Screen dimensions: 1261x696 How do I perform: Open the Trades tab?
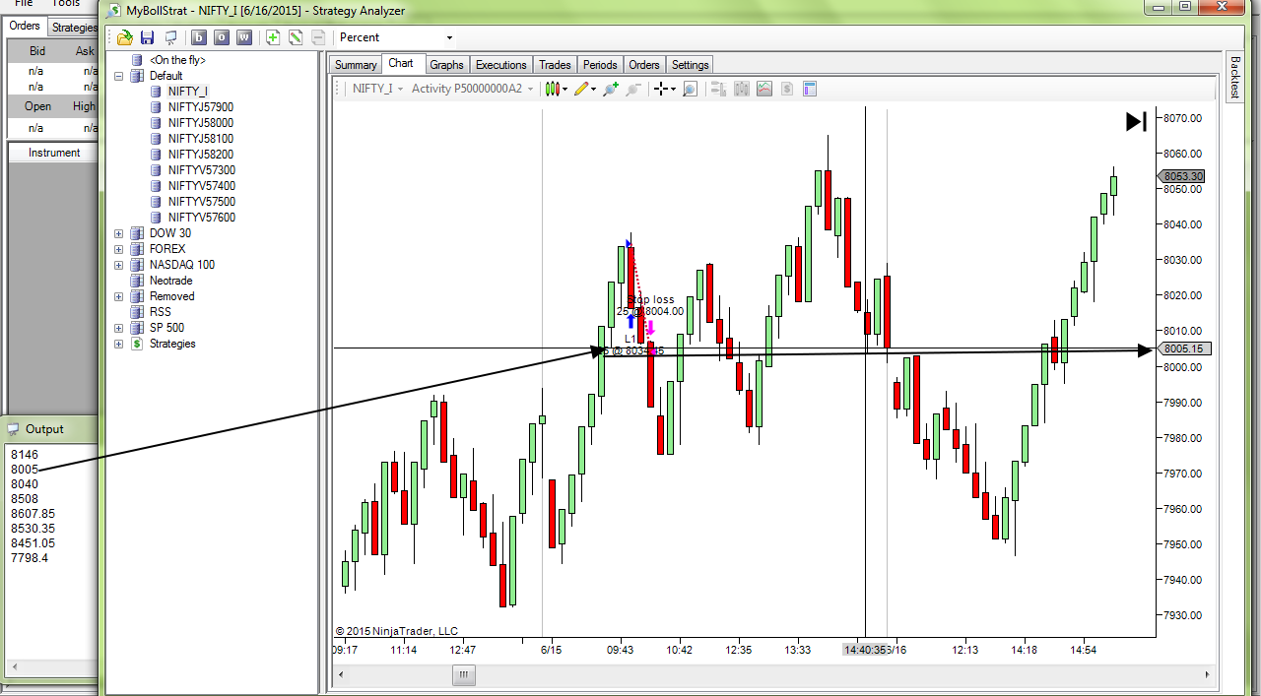click(555, 65)
